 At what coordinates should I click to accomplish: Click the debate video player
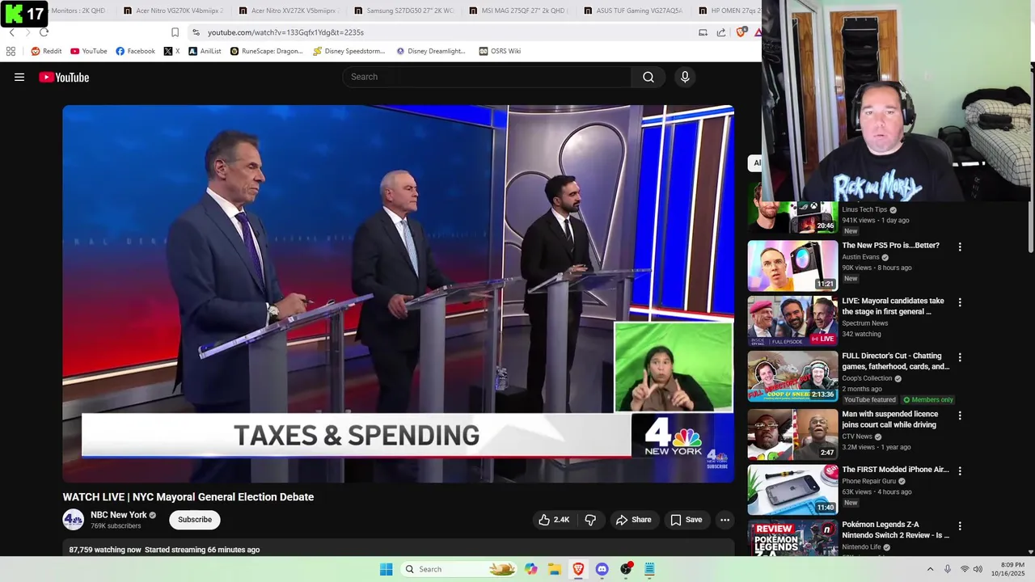coord(398,293)
